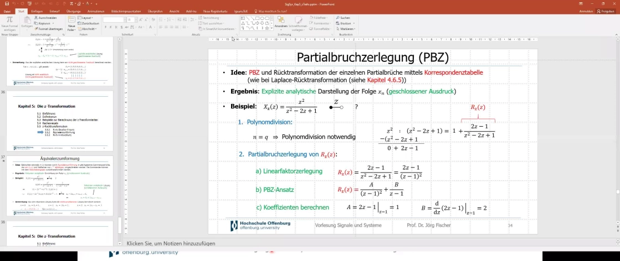Click the text '1. Polynomdivision:'

pos(265,122)
